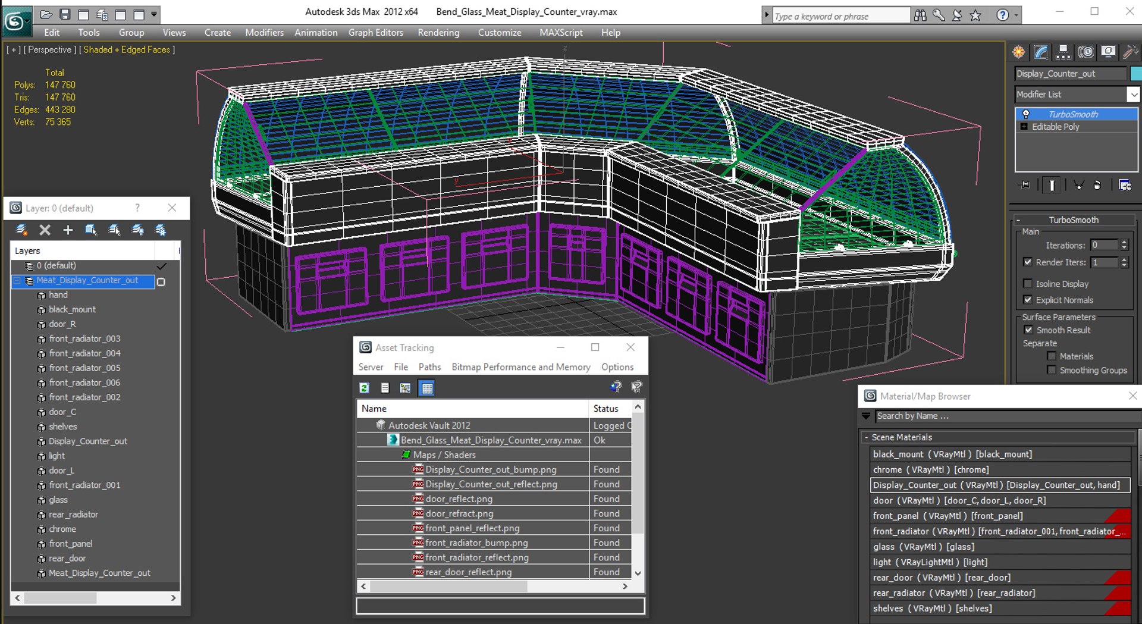The height and width of the screenshot is (624, 1142).
Task: Click the binoculars search icon
Action: 920,15
